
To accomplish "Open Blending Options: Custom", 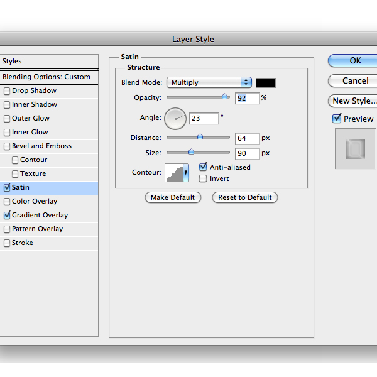I will tap(49, 77).
